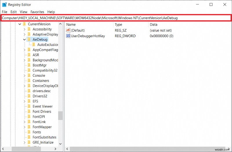This screenshot has width=232, height=152.
Task: Open the Edit menu
Action: [13, 12]
